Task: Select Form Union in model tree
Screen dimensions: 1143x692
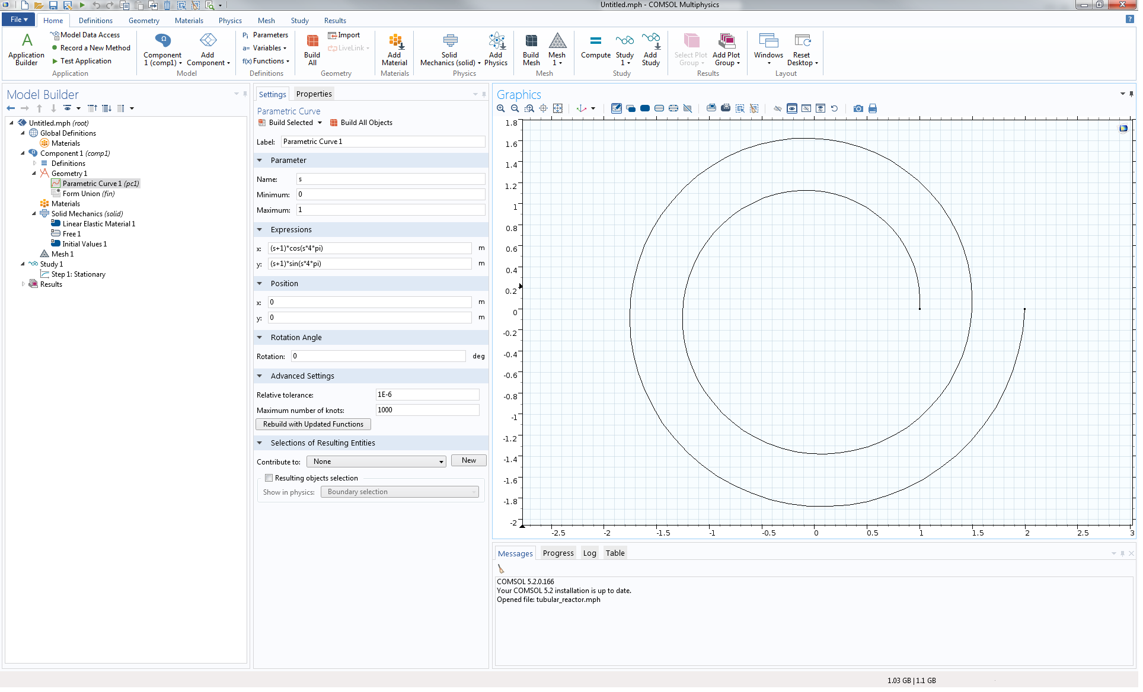Action: tap(88, 194)
